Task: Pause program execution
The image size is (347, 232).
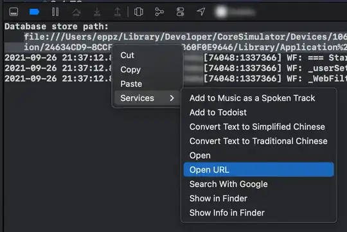Action: click(55, 12)
